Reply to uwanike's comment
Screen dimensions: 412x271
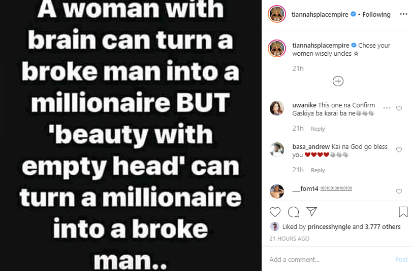(x=318, y=129)
